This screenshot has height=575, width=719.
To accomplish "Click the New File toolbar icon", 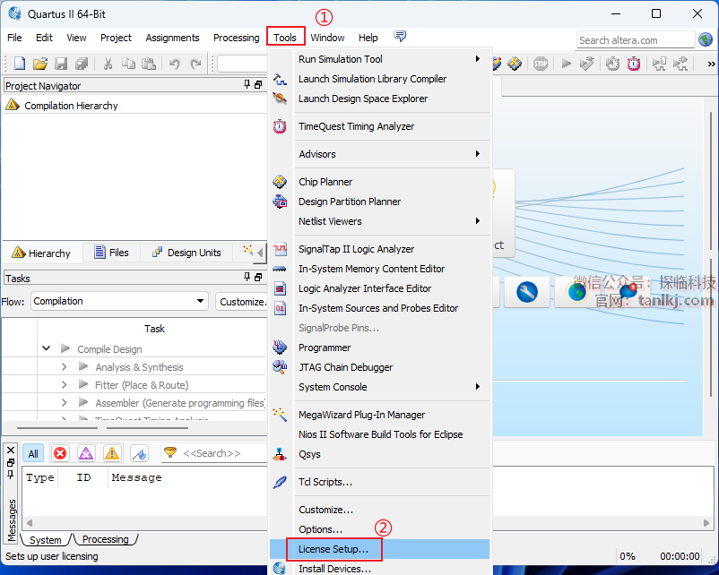I will (x=19, y=64).
